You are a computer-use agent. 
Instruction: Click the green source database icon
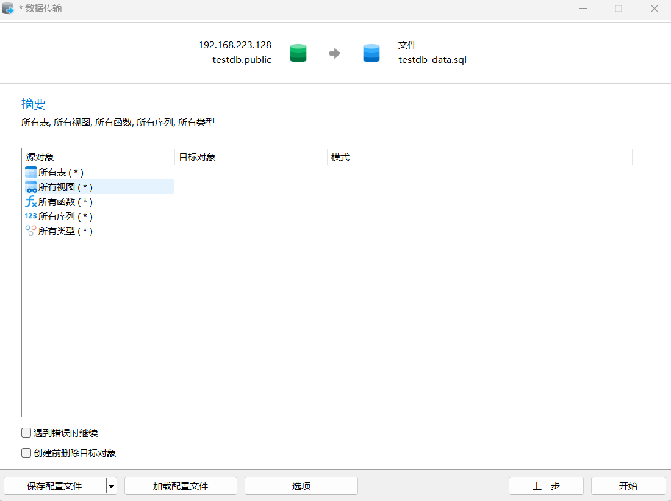tap(298, 53)
